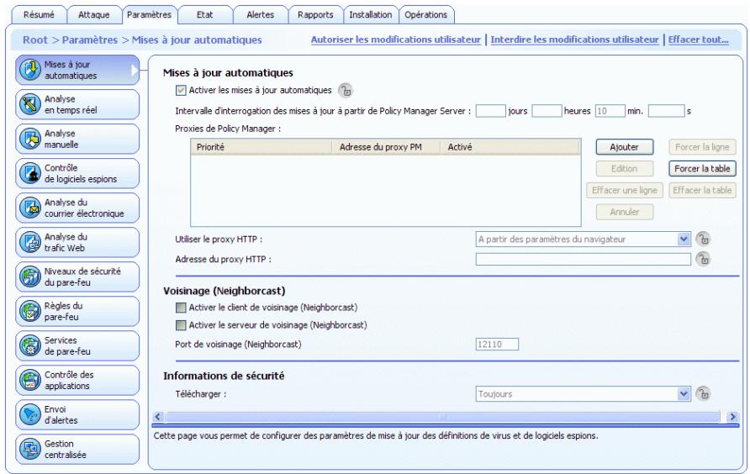The image size is (750, 474).
Task: Click Root in the breadcrumb
Action: (35, 39)
